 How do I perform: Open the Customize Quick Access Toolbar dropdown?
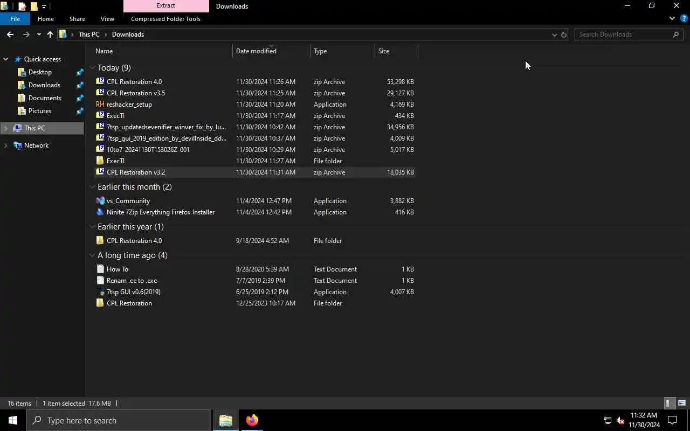pyautogui.click(x=44, y=6)
